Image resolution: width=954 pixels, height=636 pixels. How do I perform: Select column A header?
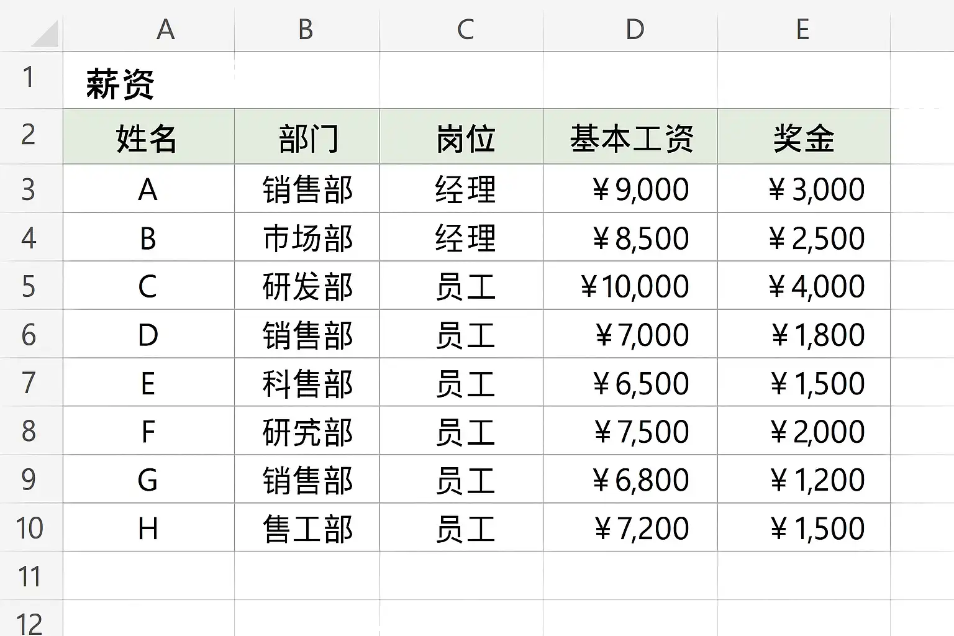point(165,29)
